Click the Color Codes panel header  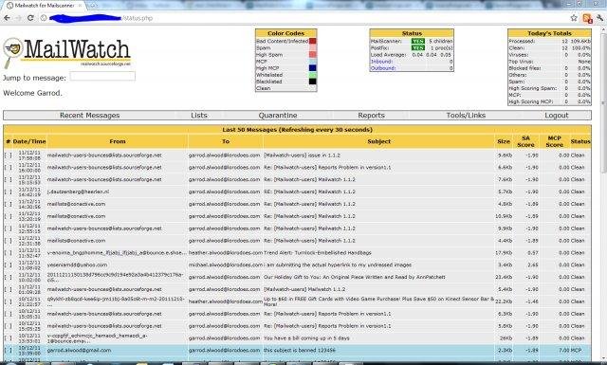coord(286,33)
